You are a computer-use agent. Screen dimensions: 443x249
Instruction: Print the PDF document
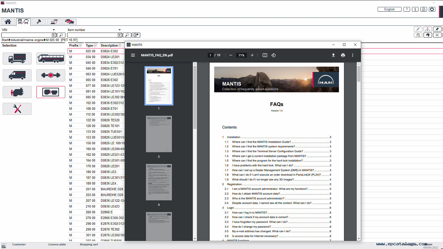pyautogui.click(x=343, y=55)
